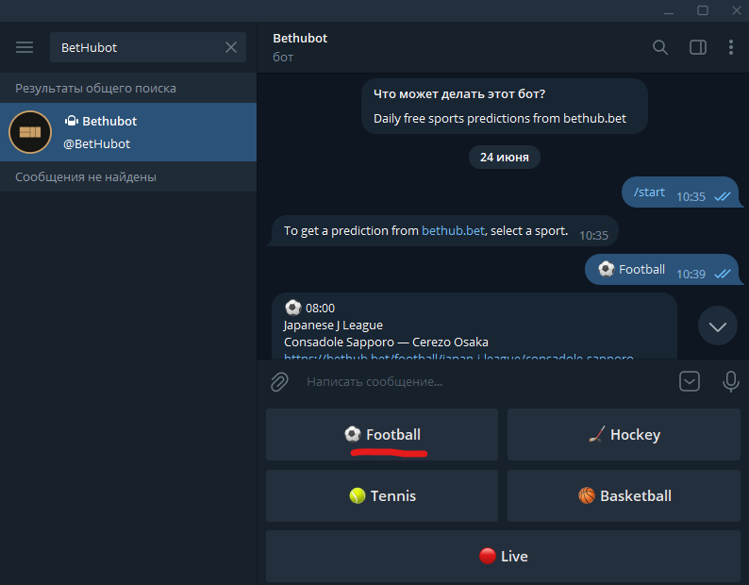Viewport: 749px width, 585px height.
Task: Click 'Сообщения не найдены' label
Action: point(86,177)
